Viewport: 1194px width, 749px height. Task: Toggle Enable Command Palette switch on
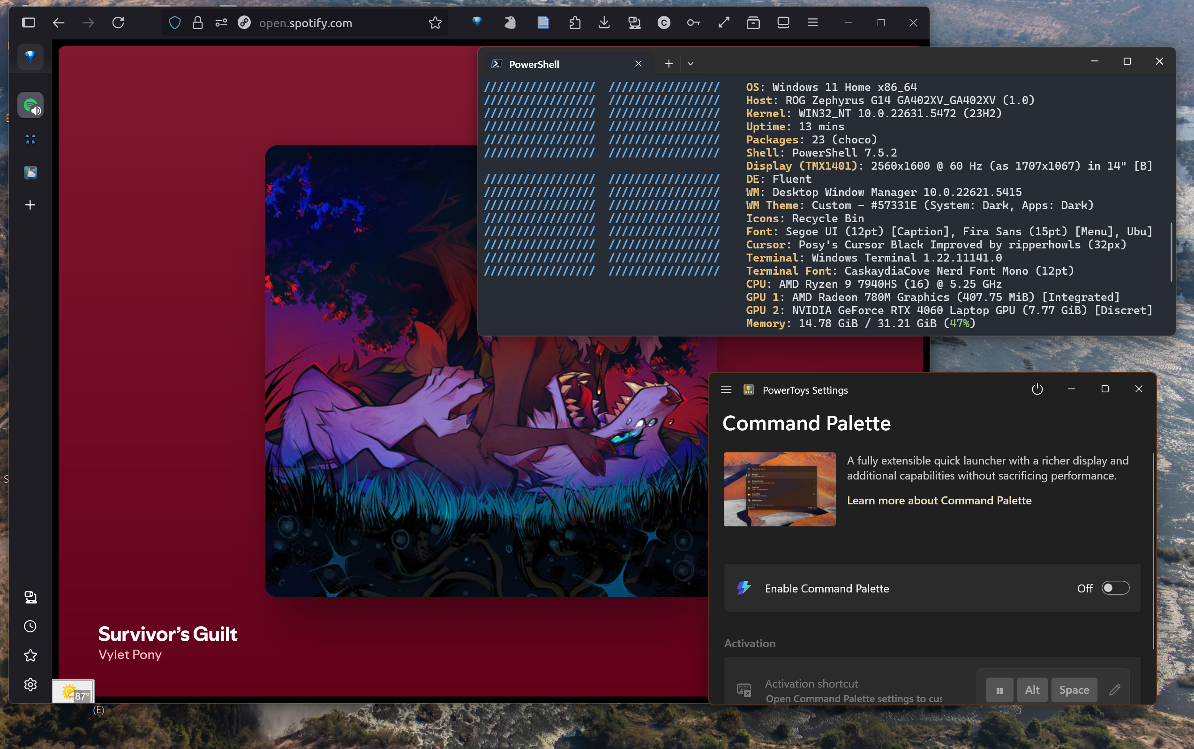(x=1115, y=588)
